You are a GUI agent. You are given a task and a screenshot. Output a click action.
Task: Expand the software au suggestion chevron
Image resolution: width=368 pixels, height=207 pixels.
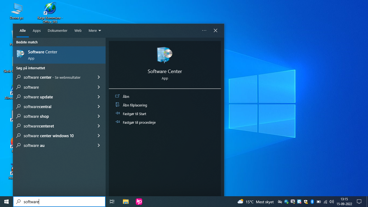coord(99,146)
